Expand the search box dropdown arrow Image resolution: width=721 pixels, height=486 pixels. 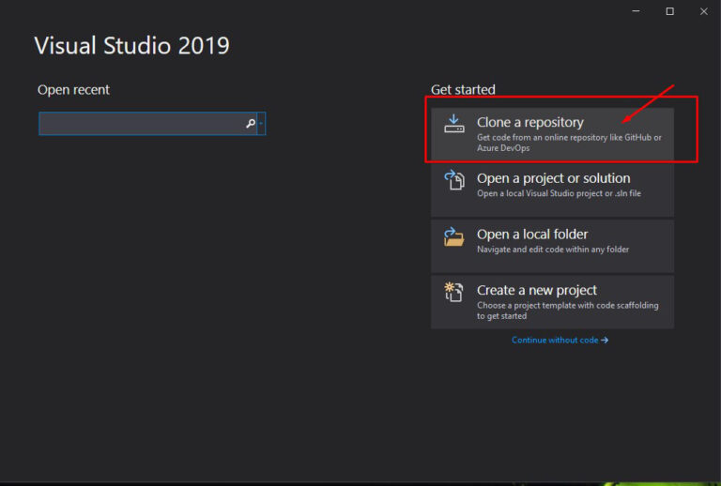261,123
